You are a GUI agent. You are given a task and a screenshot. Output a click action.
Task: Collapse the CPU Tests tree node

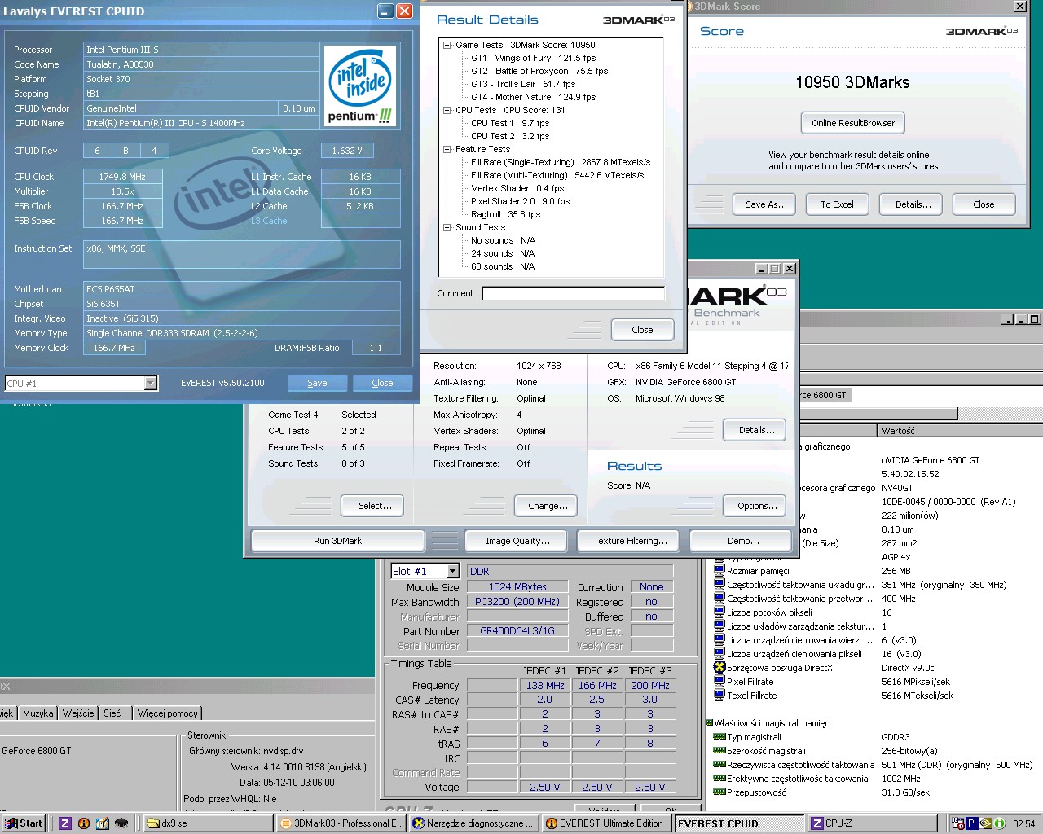[447, 110]
